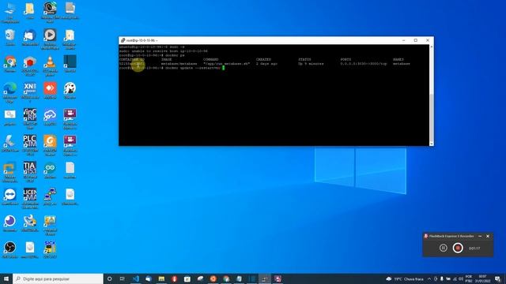Launch AnyDesk from the desktop
This screenshot has height=284, width=506.
(x=50, y=91)
